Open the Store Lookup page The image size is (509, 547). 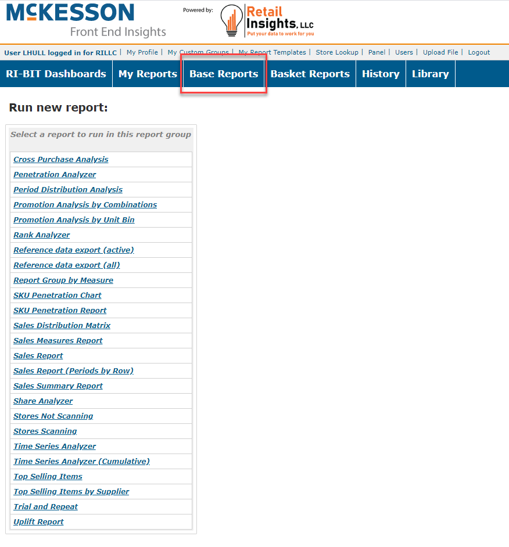pos(337,52)
